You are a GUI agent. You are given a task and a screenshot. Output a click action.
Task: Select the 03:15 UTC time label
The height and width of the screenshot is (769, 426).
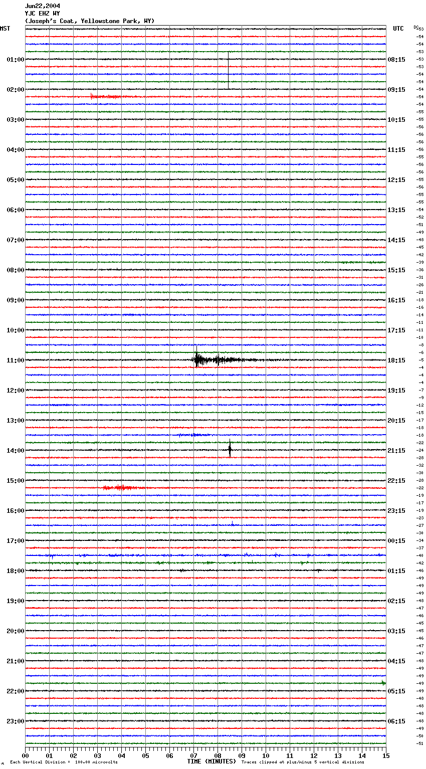396,631
